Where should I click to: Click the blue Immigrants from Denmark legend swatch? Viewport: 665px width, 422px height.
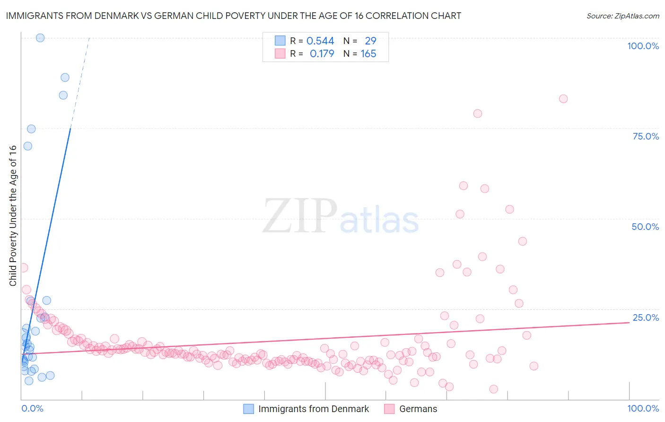coord(248,409)
